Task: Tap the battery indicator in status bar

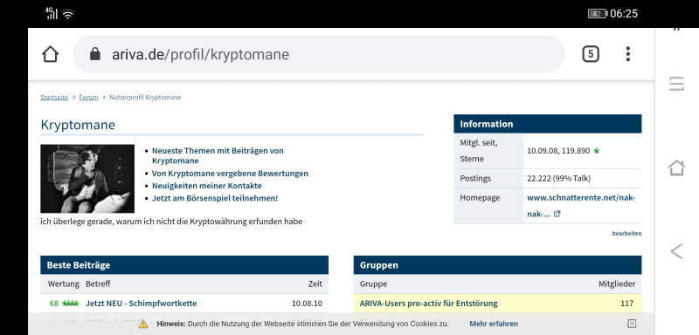Action: [598, 14]
